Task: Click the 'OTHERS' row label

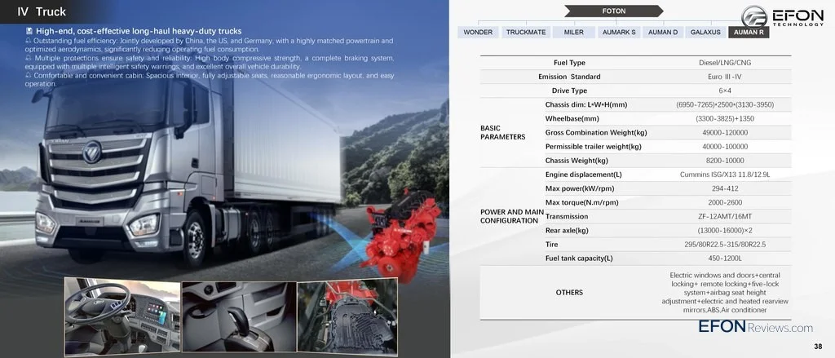Action: coord(569,293)
